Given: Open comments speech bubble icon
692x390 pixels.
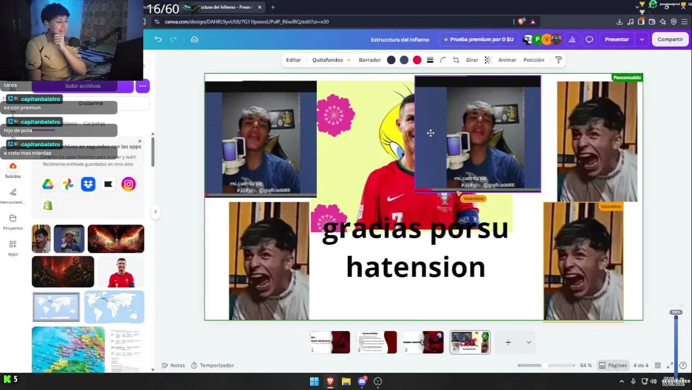Looking at the screenshot, I should [589, 40].
